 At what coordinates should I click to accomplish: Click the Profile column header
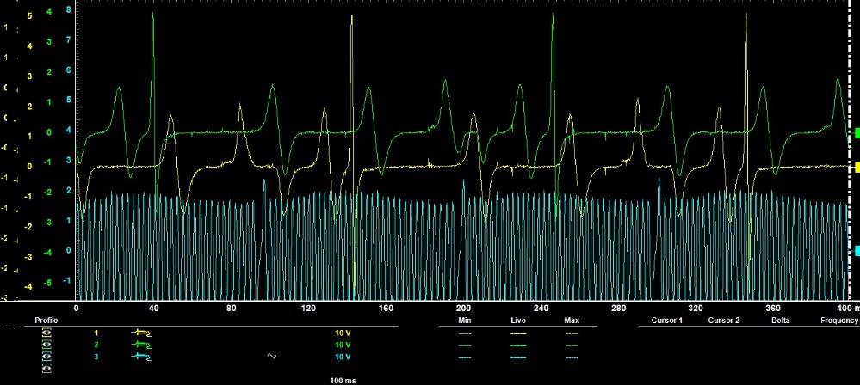coord(46,320)
